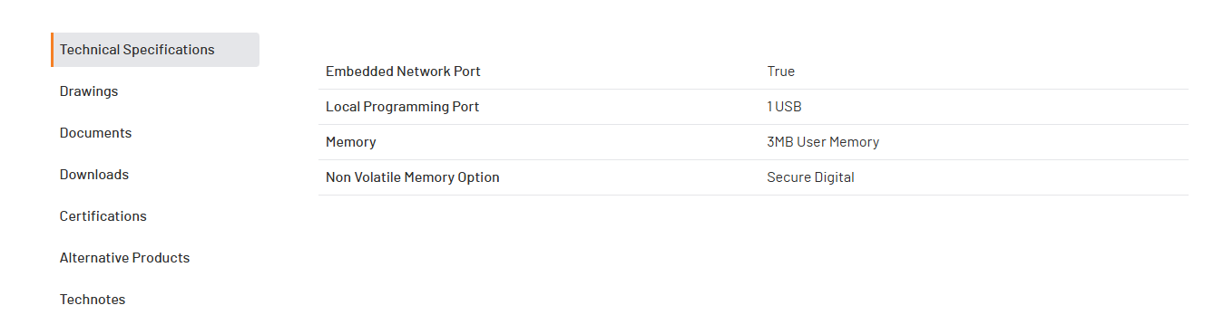Select the Technical Specifications sidebar tab
Viewport: 1214px width, 334px height.
point(155,50)
